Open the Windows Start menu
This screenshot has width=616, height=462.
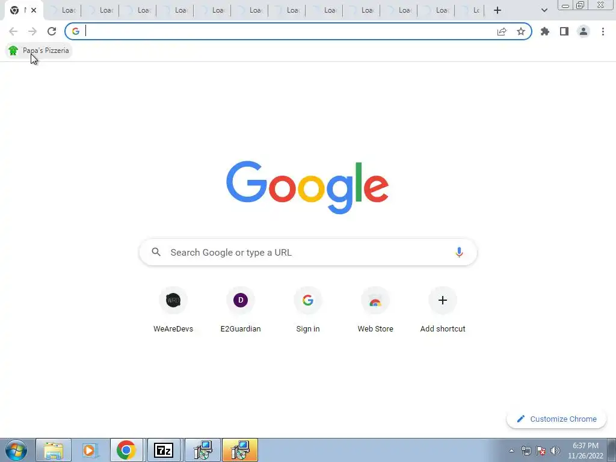coord(16,450)
